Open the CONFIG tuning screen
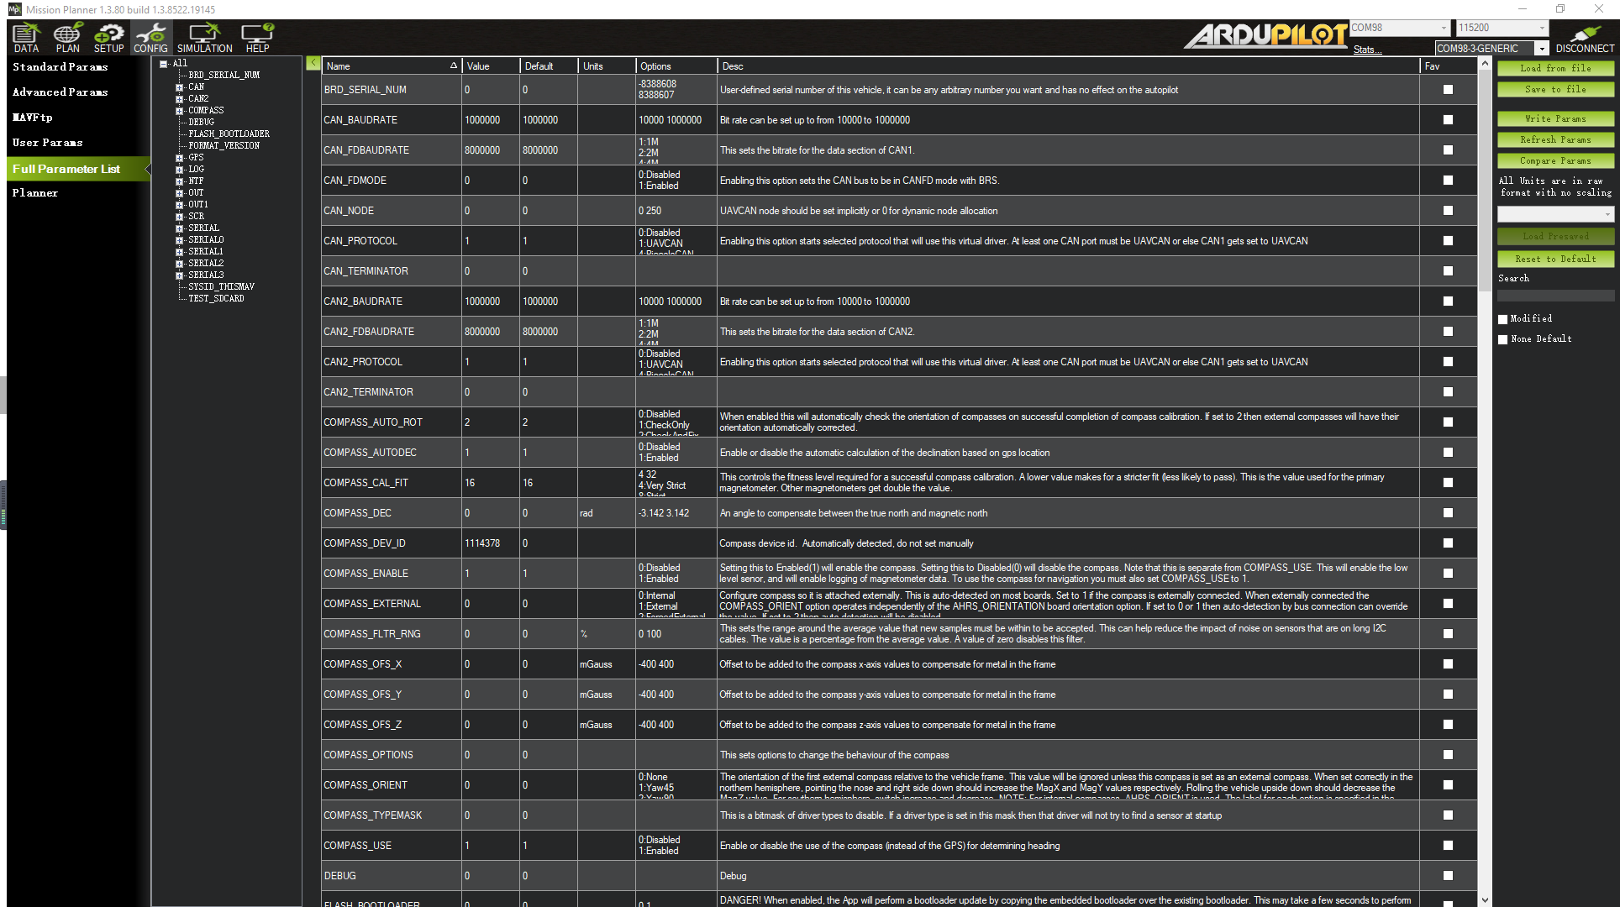The width and height of the screenshot is (1620, 907). click(x=150, y=38)
